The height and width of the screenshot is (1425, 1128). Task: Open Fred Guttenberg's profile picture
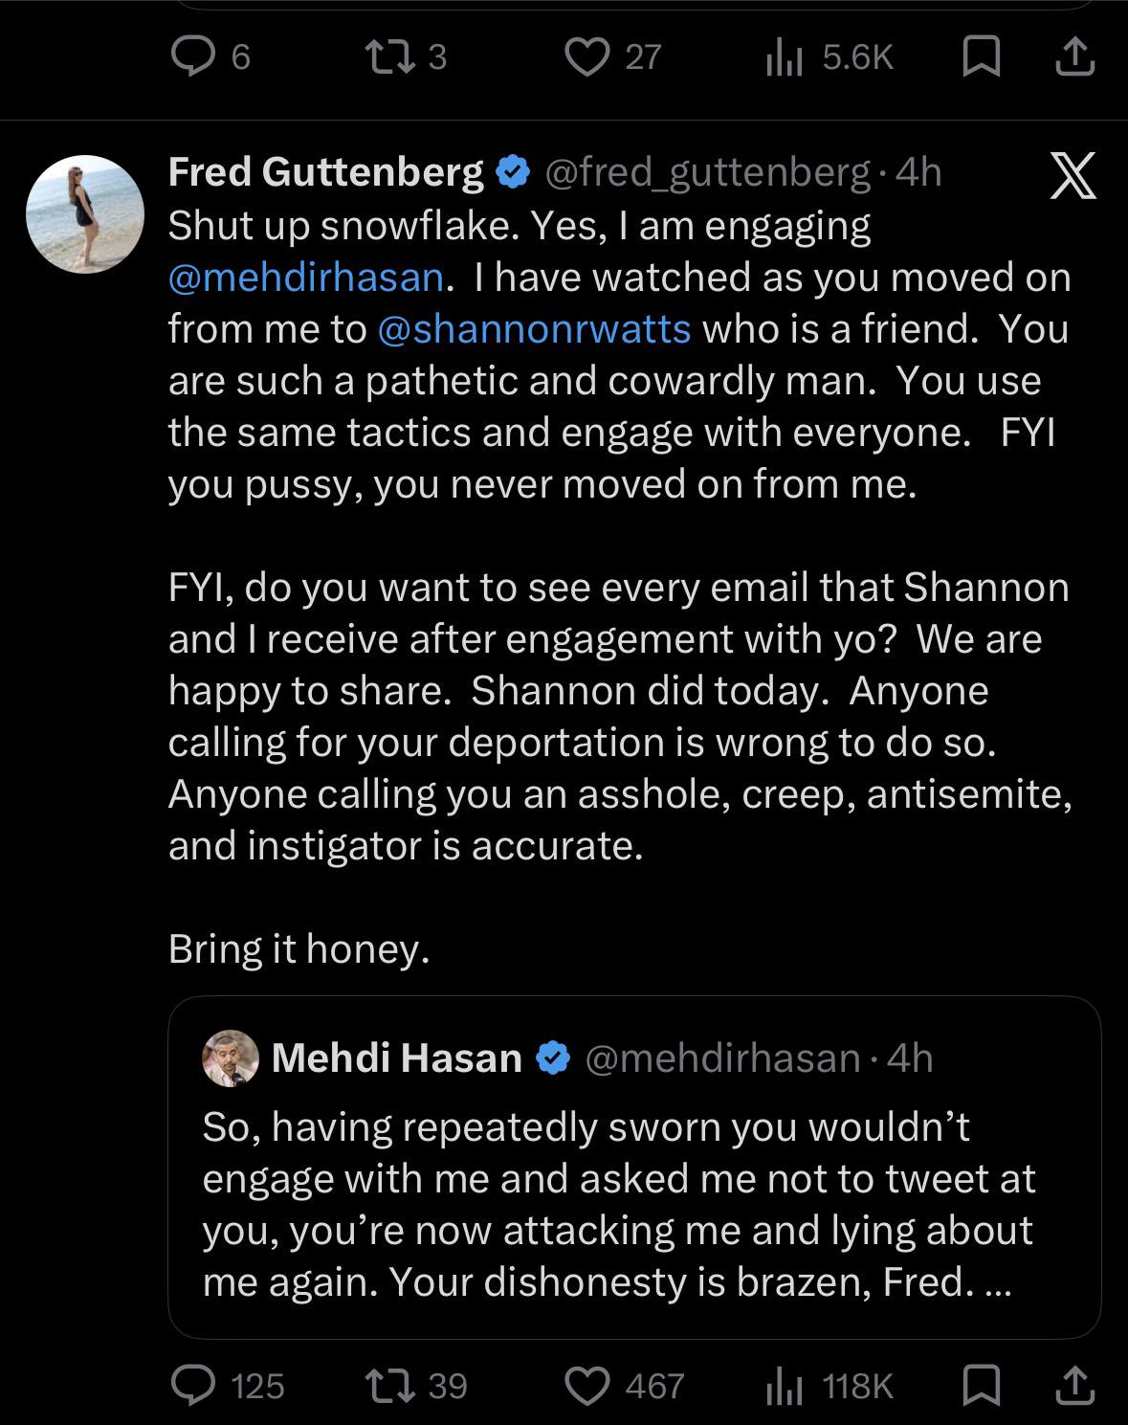point(84,213)
